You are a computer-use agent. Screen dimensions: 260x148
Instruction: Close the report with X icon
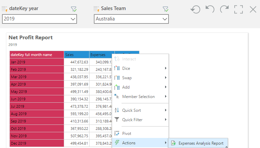[253, 9]
